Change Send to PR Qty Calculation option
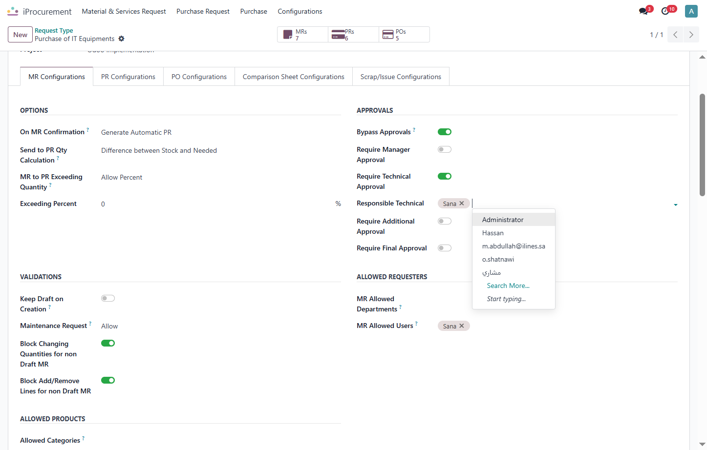 tap(221, 150)
